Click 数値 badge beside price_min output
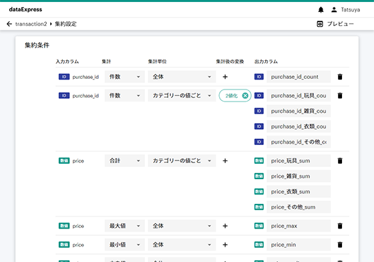This screenshot has width=374, height=262. [259, 245]
